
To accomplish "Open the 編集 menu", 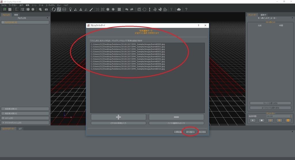I will 27,5.
